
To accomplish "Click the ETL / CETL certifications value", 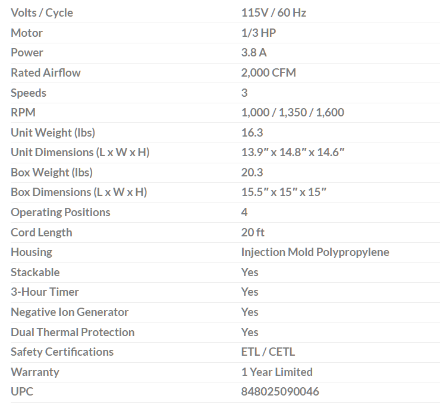I will click(268, 352).
